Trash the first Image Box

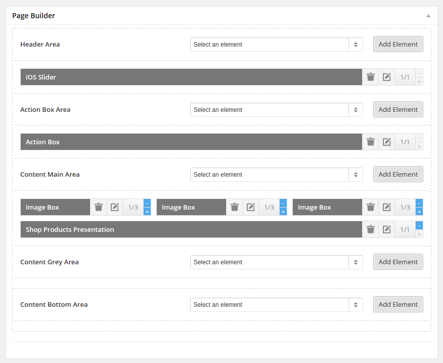[x=98, y=207]
